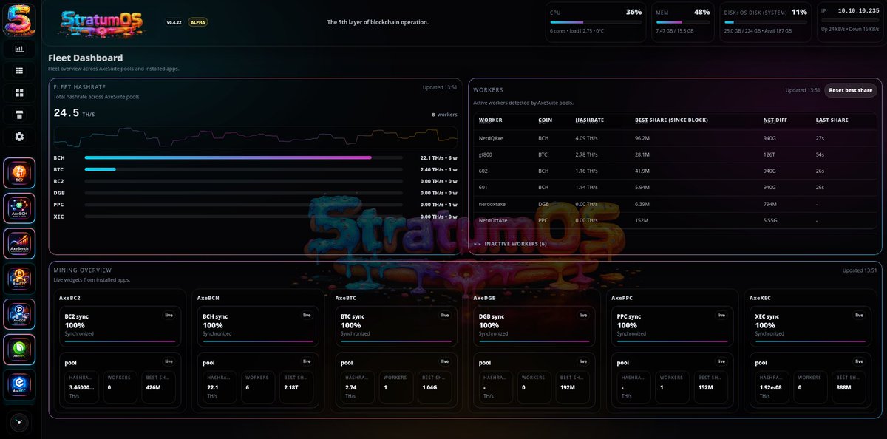Open the AxePPC card title

click(622, 298)
